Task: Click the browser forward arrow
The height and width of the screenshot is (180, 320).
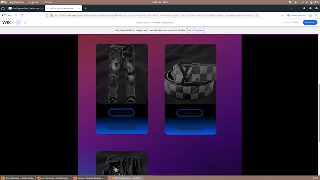Action: (x=16, y=16)
